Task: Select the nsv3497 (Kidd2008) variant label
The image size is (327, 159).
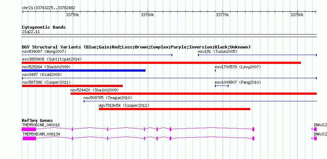Action: click(42, 75)
